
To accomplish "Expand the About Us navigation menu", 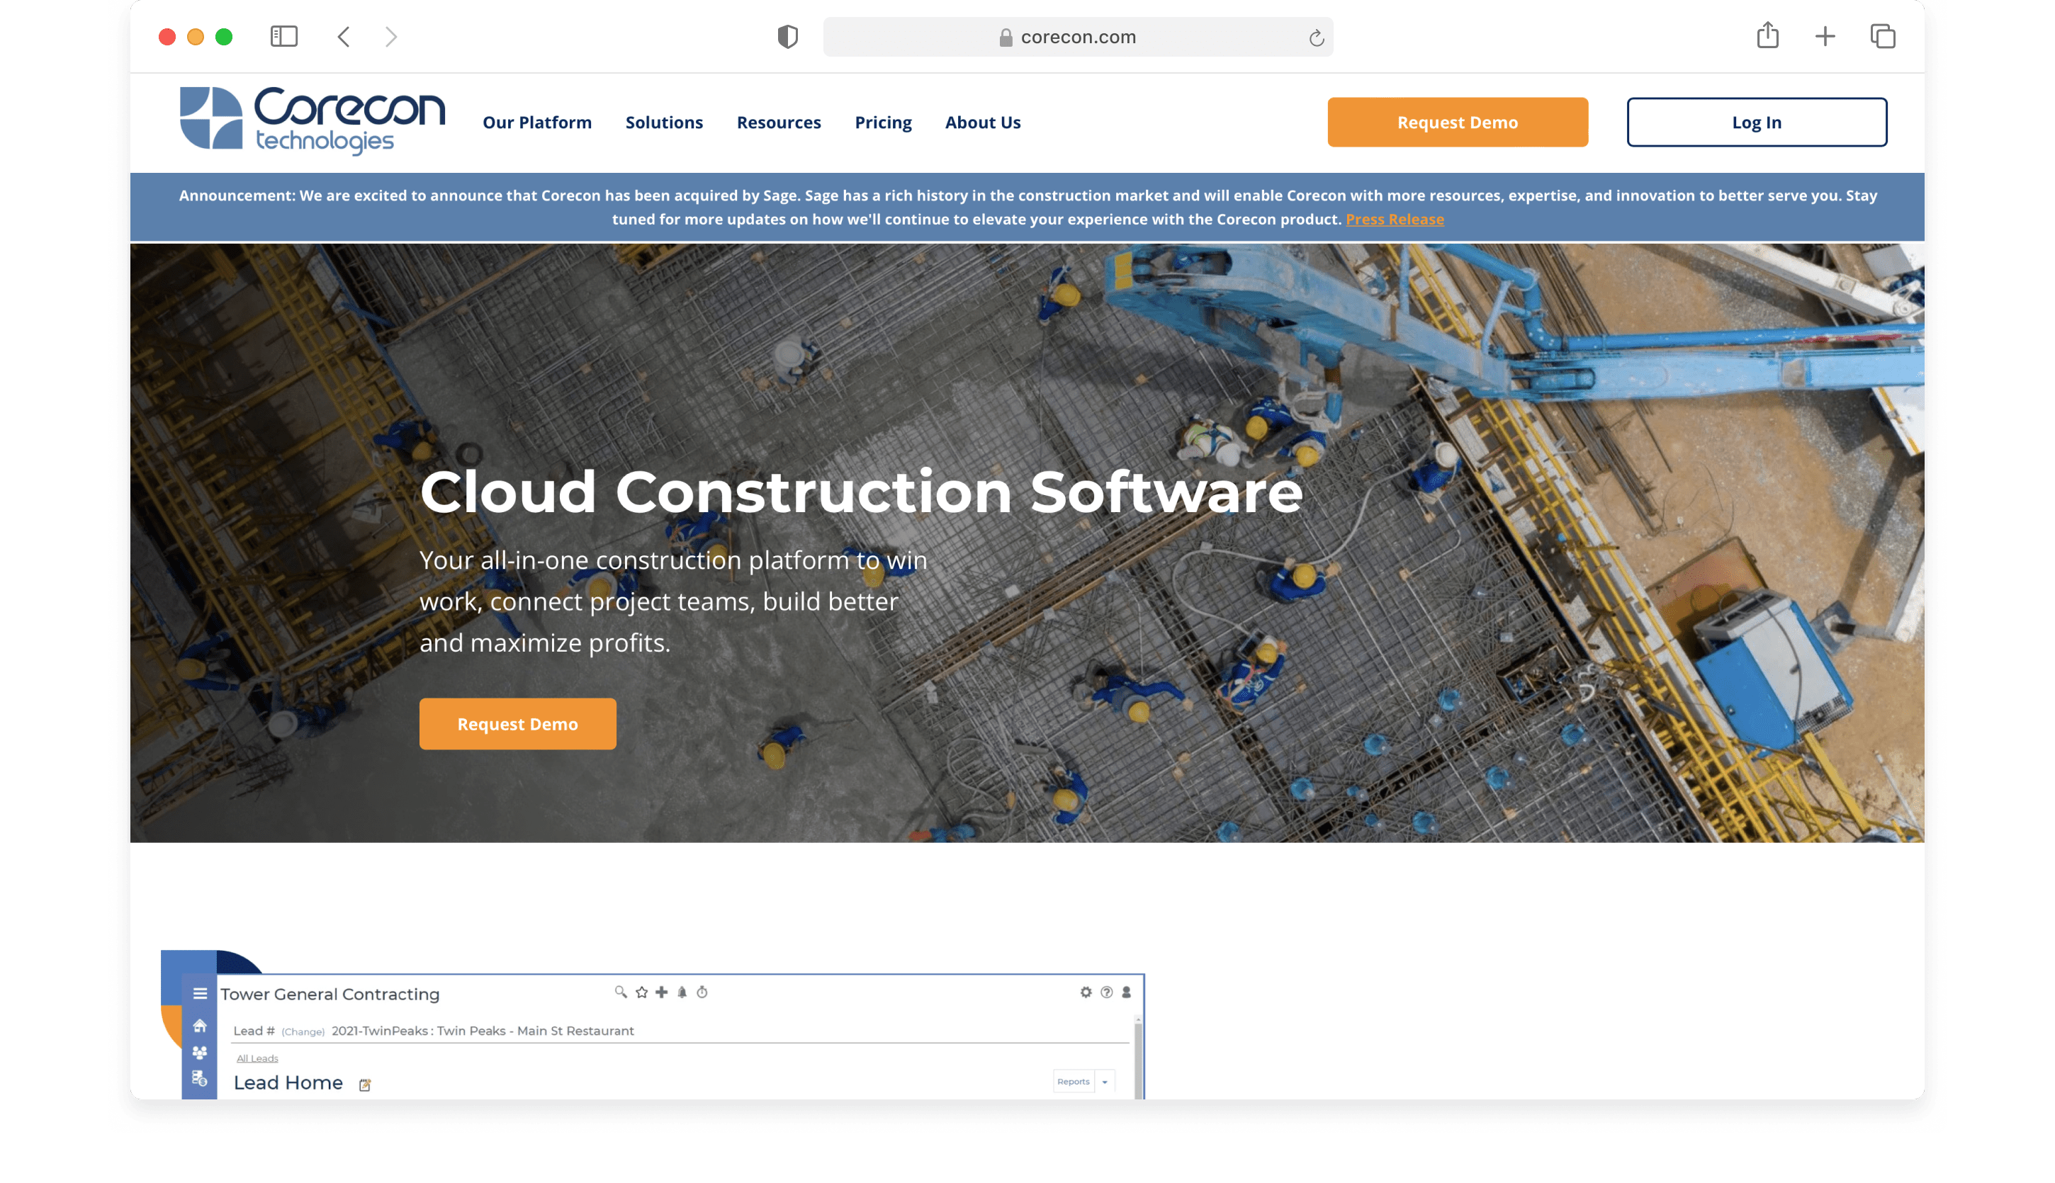I will [982, 123].
